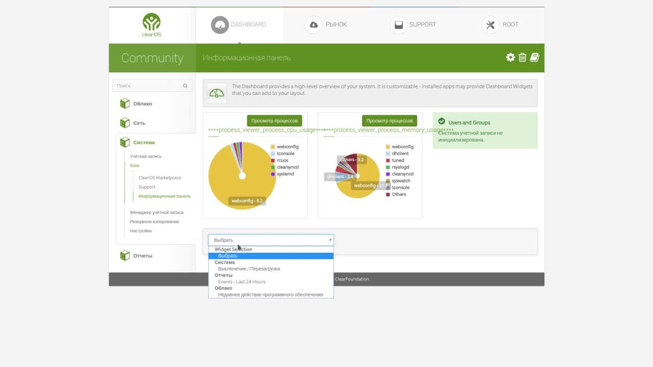Open the РЫНОК tab
The image size is (653, 367).
coord(326,25)
